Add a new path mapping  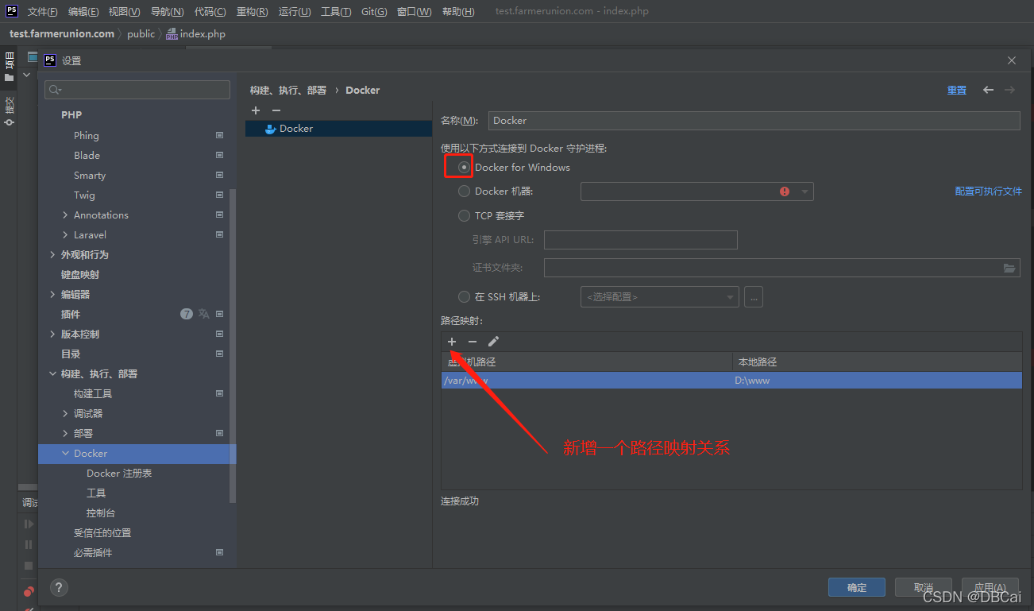[x=452, y=342]
